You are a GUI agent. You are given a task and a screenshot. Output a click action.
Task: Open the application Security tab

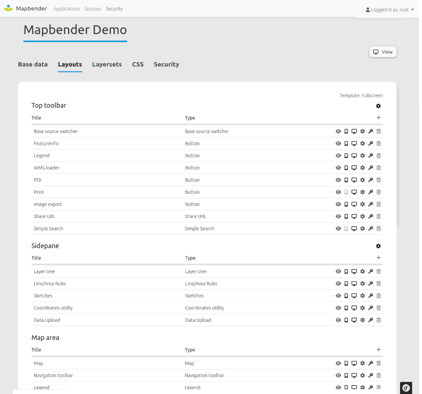166,64
